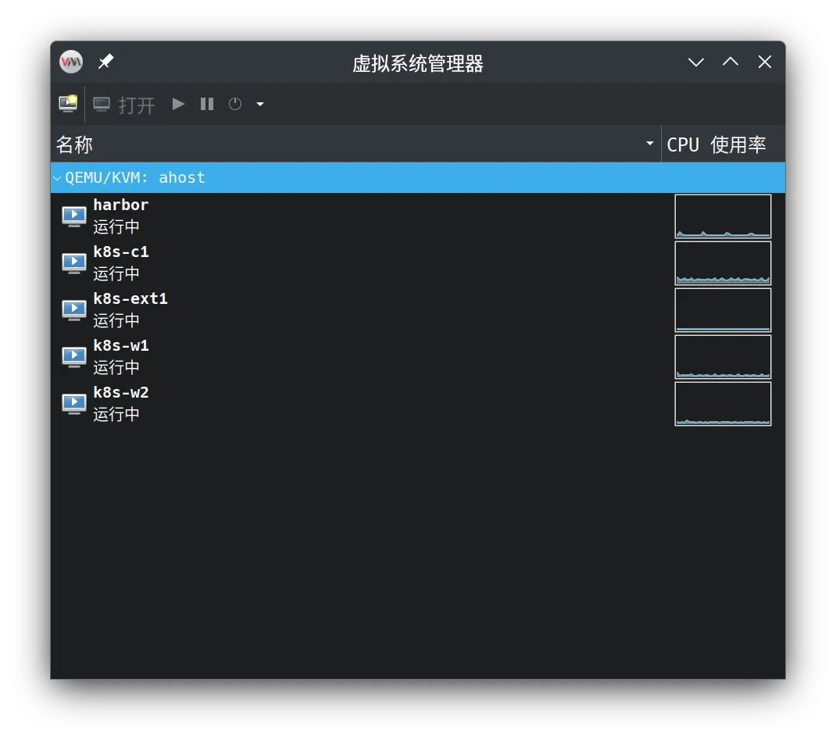Click the k8s-c1 CPU usage graph
Screen dimensions: 836x739
point(723,263)
